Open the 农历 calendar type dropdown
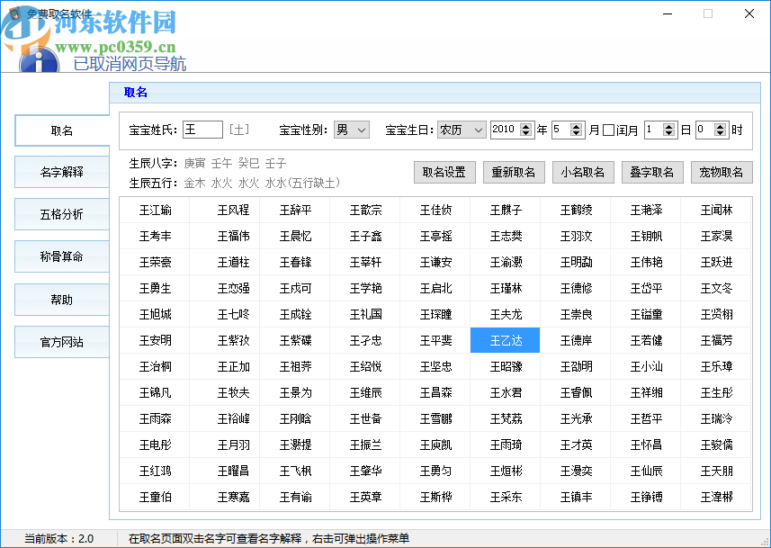Image resolution: width=771 pixels, height=548 pixels. pyautogui.click(x=461, y=129)
